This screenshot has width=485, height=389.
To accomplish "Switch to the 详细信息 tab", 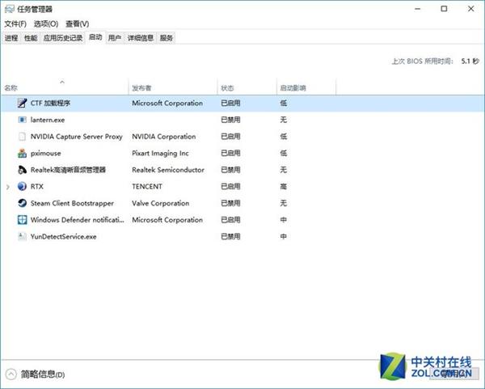I will pyautogui.click(x=141, y=38).
